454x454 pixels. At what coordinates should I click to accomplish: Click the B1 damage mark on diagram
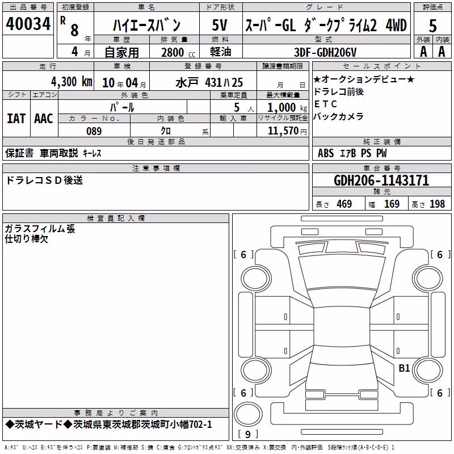tap(404, 368)
